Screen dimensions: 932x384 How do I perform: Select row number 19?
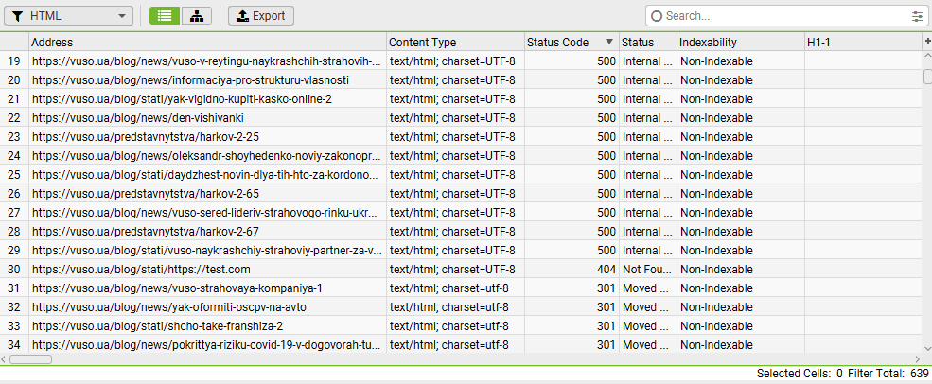[14, 61]
